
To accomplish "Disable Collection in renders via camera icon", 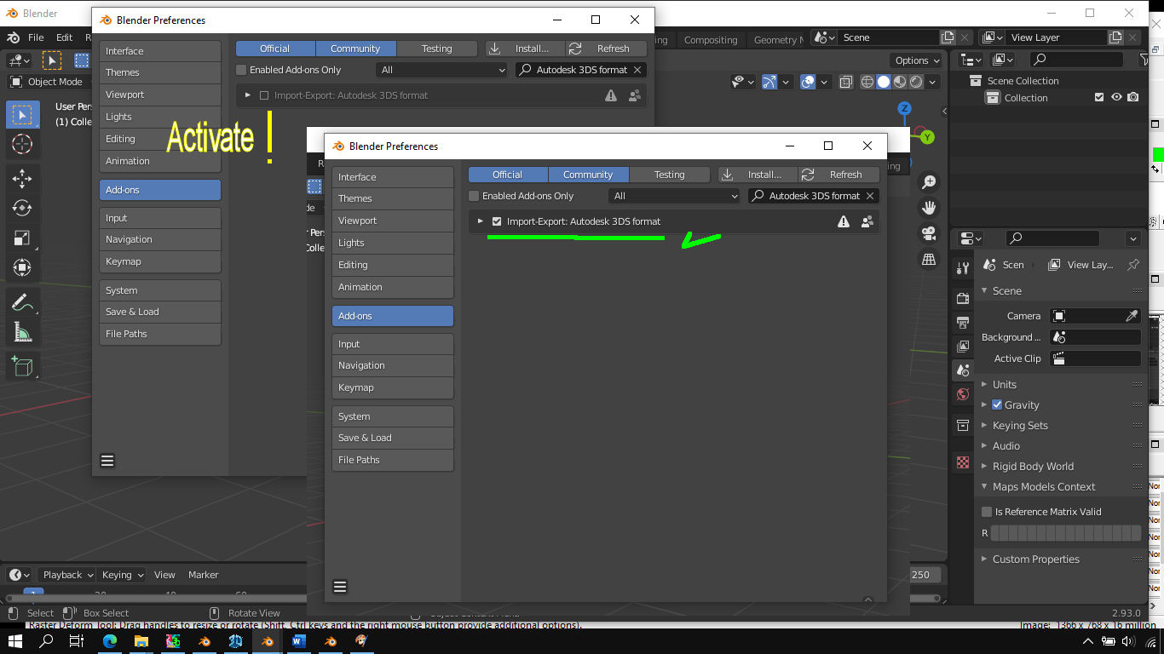I will pyautogui.click(x=1132, y=98).
